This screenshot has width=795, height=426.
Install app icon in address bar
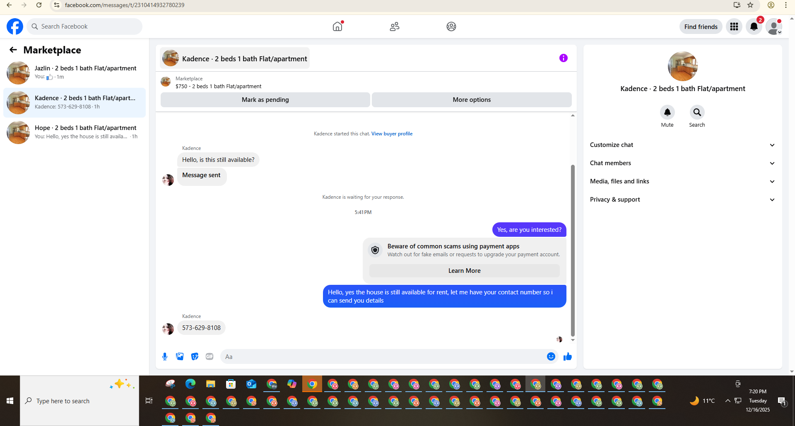pos(737,5)
